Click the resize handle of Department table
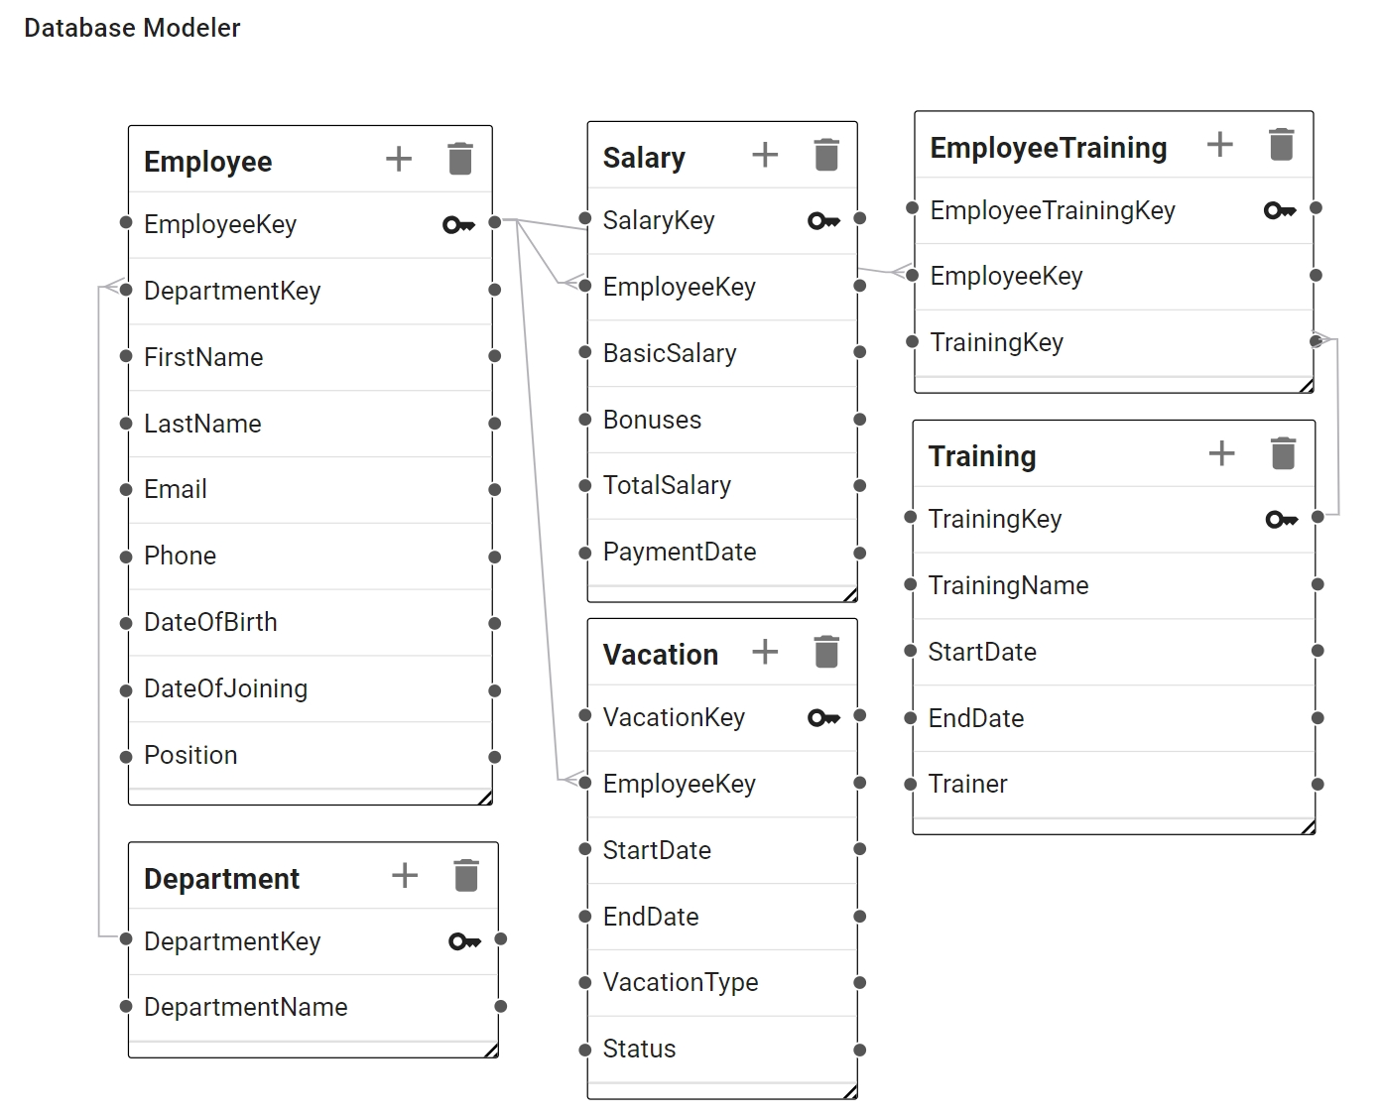This screenshot has width=1381, height=1117. coord(491,1051)
